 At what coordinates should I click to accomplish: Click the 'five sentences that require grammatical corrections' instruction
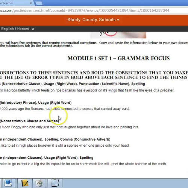tap(58, 43)
